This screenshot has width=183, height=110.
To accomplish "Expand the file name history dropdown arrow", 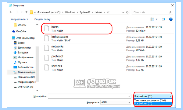I will pos(129,96).
